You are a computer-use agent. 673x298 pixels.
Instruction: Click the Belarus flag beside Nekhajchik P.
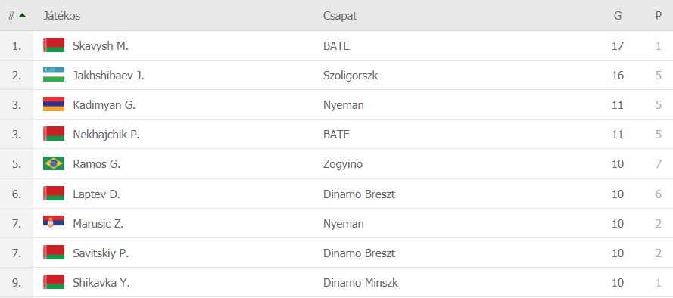pos(54,134)
